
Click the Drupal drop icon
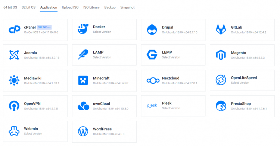click(x=152, y=29)
